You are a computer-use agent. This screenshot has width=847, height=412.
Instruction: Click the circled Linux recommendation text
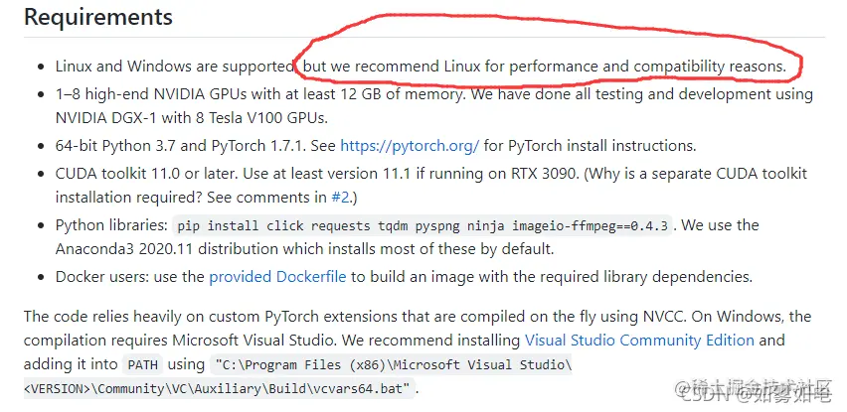coord(545,67)
